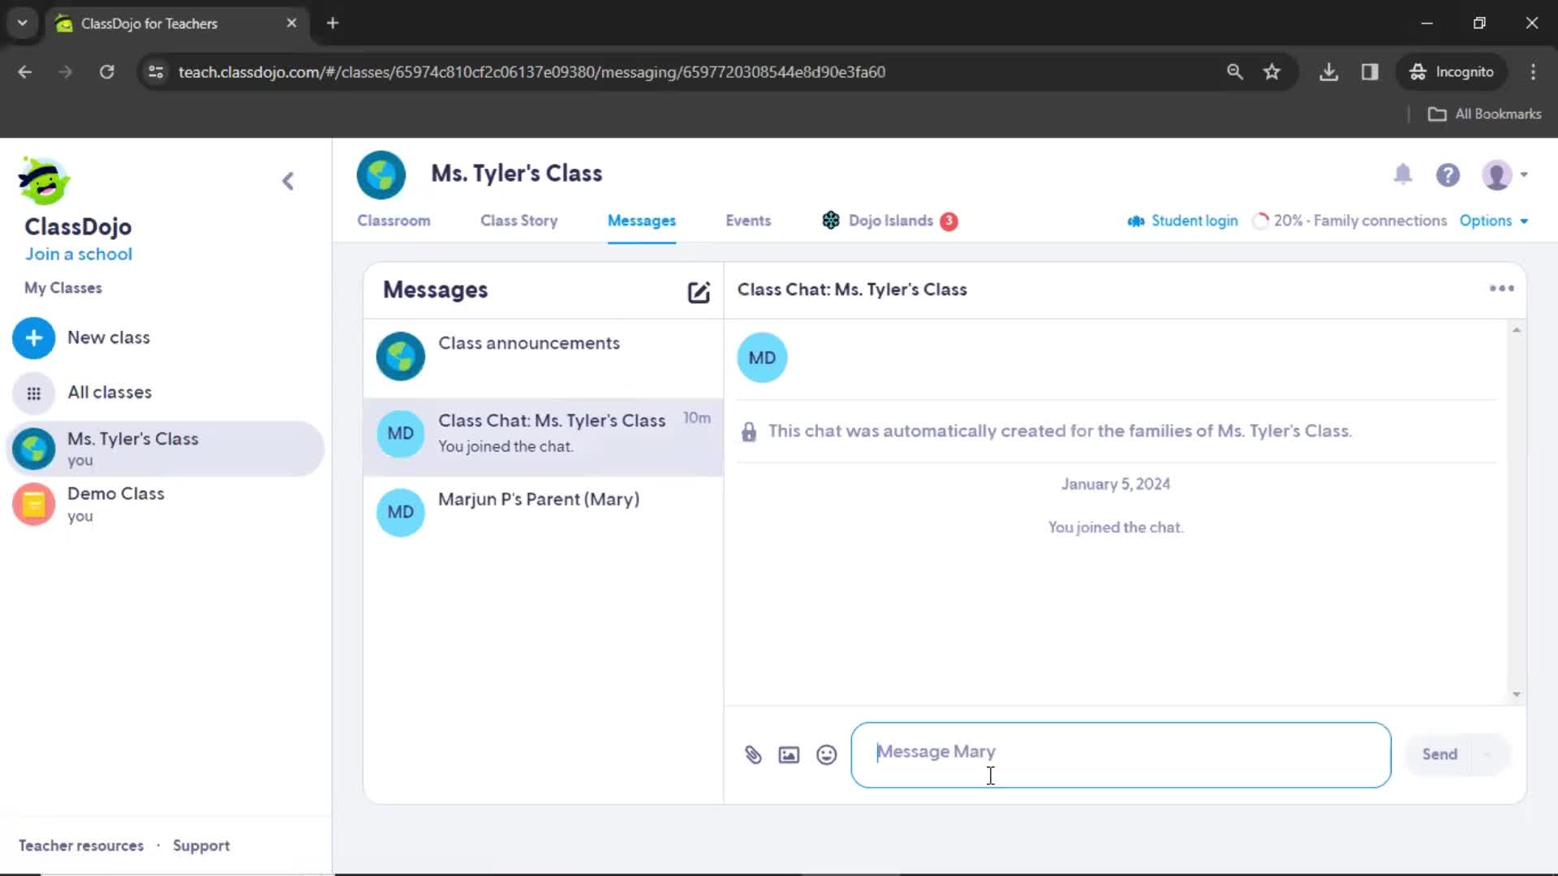Select Class Chat: Ms. Tyler's Class conversation
1558x876 pixels.
point(543,436)
